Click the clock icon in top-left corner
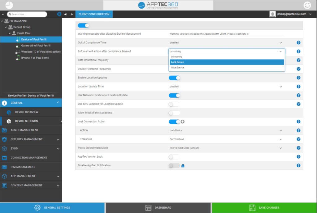 tap(9, 5)
